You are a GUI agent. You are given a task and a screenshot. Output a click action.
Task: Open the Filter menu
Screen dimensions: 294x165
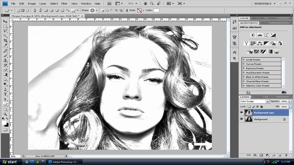64,3
